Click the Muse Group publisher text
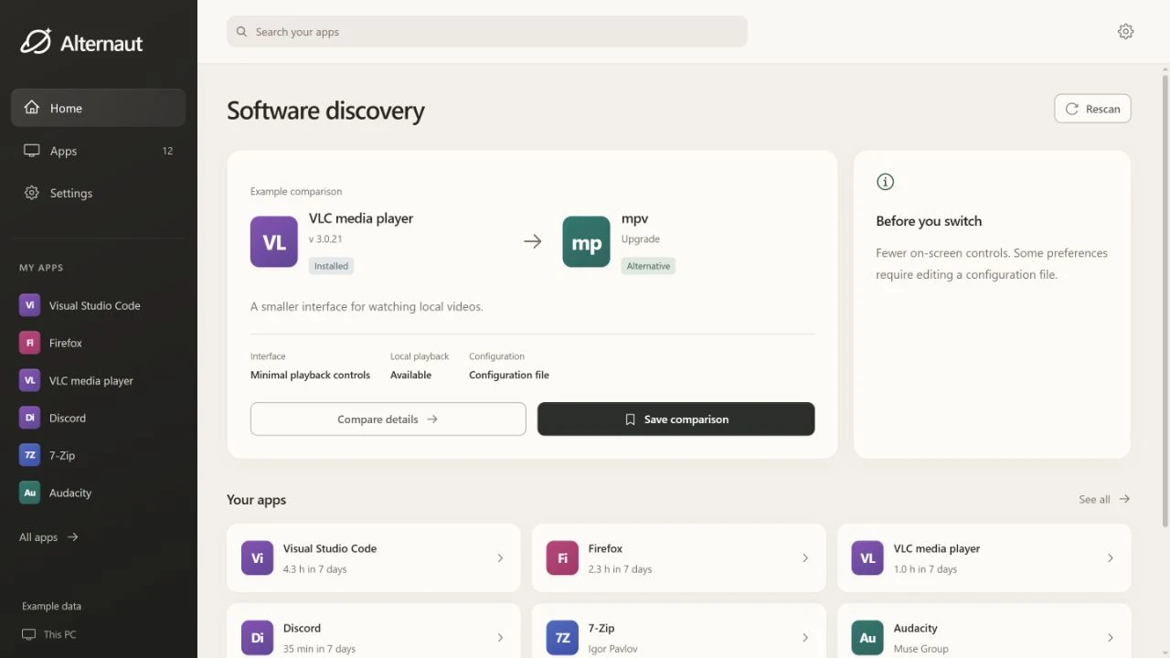The height and width of the screenshot is (658, 1170). pos(921,649)
